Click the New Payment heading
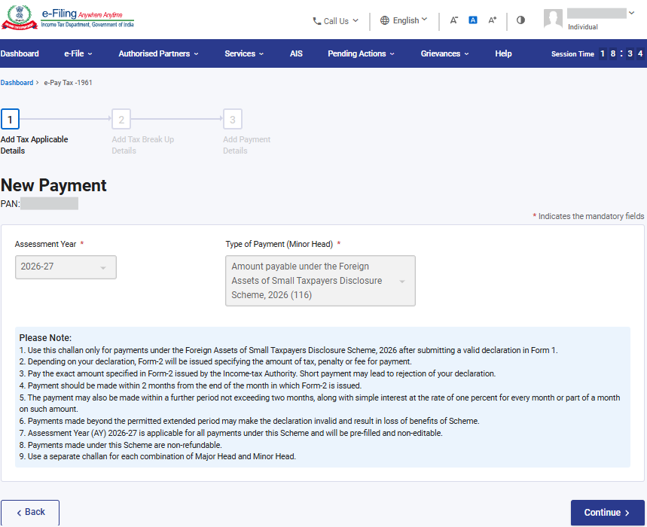Viewport: 647px width, 527px height. click(53, 185)
